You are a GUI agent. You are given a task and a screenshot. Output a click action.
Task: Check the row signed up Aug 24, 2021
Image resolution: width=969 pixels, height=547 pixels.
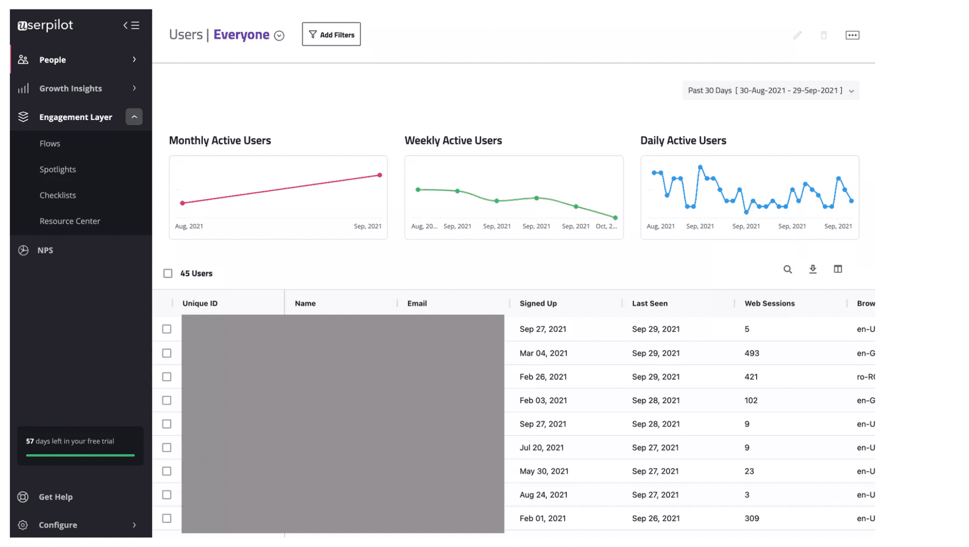167,495
